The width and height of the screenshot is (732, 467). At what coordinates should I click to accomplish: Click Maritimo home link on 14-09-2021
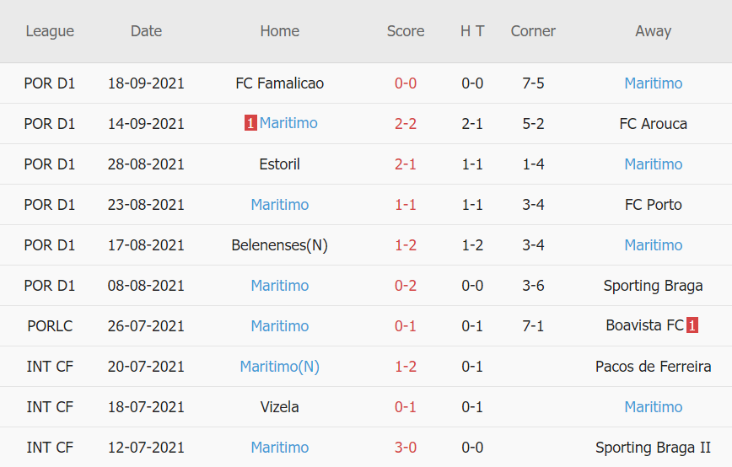coord(288,124)
